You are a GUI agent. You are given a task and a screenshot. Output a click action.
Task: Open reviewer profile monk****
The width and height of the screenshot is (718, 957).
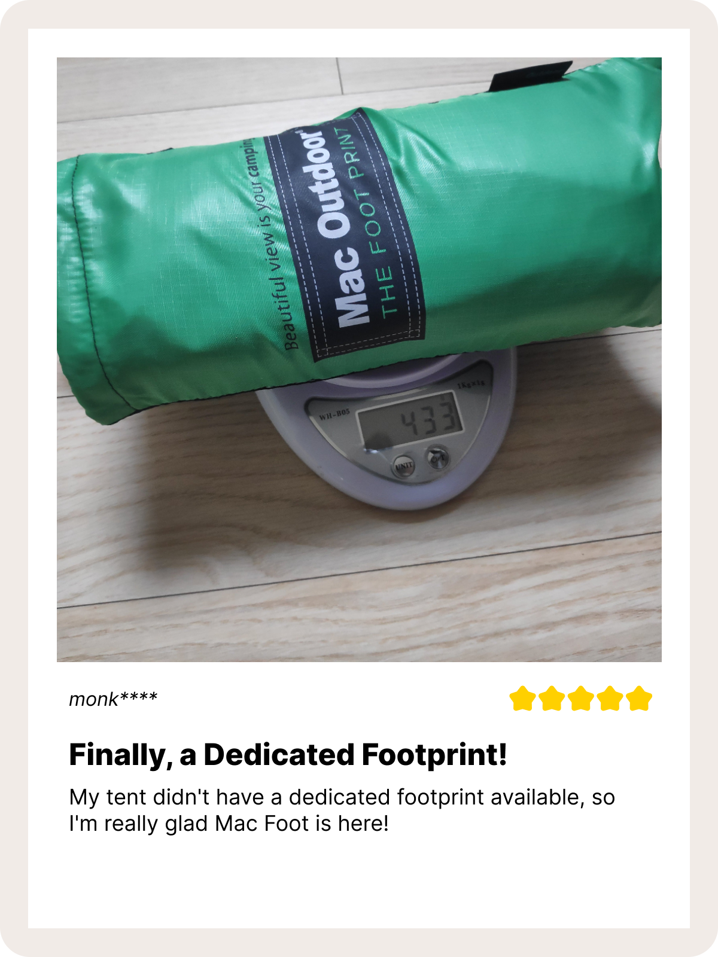[113, 699]
